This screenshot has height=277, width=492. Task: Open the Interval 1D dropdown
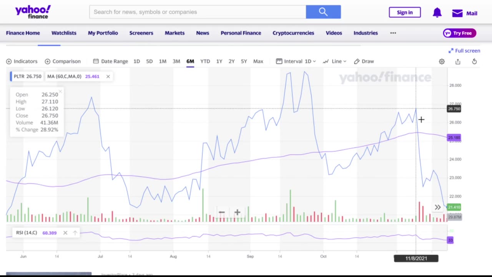[x=296, y=61]
